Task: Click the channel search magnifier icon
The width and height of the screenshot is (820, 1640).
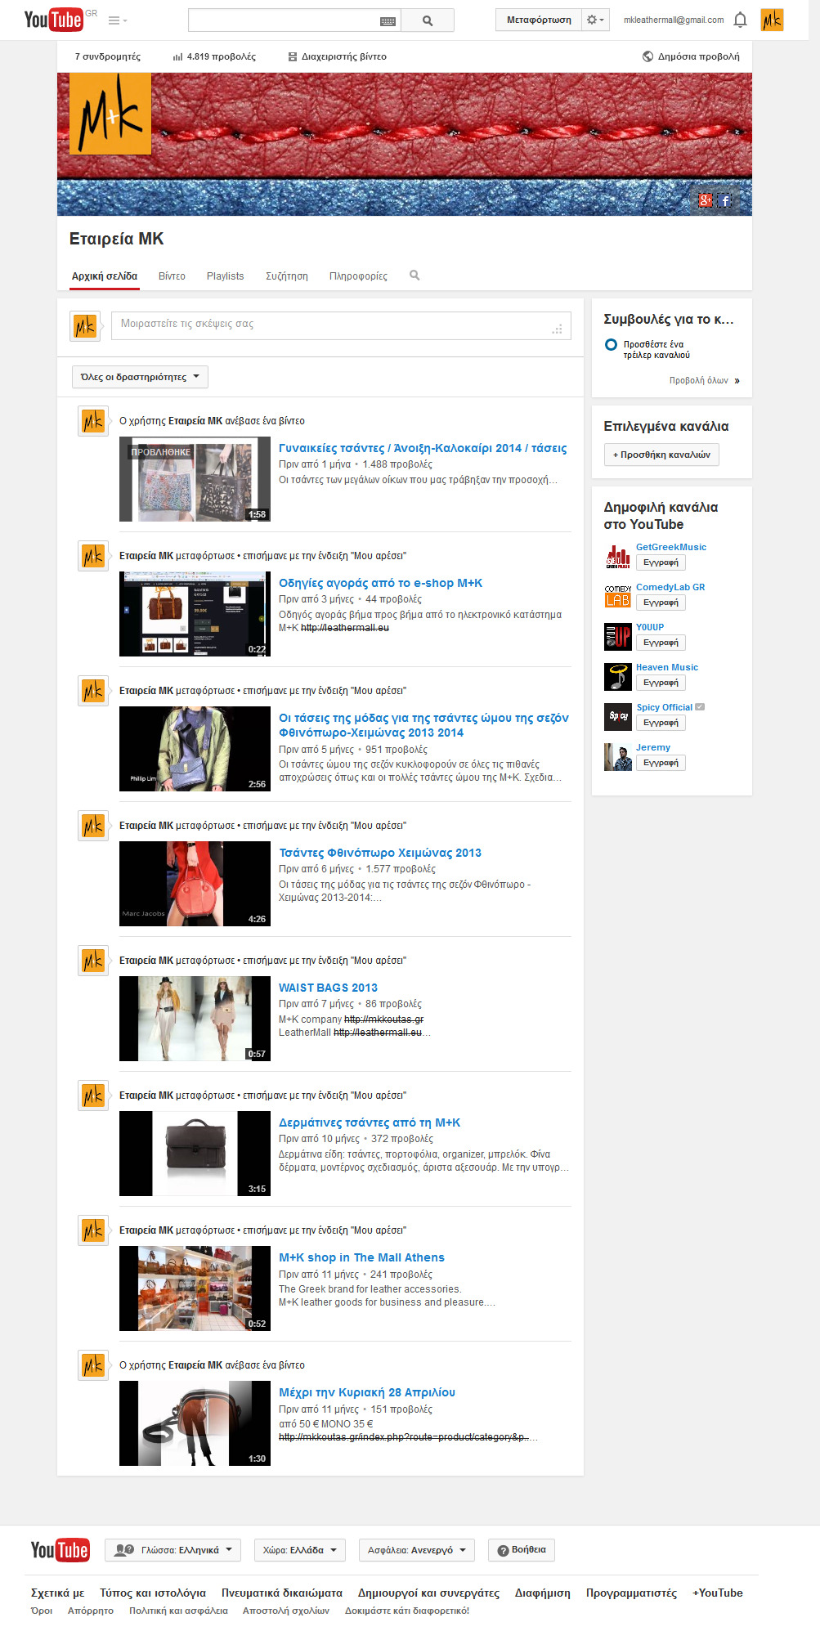Action: pos(414,276)
